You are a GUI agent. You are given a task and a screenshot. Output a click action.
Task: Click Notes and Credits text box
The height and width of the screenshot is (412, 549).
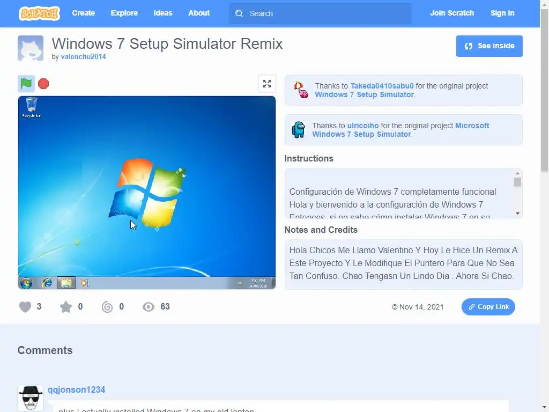coord(403,264)
